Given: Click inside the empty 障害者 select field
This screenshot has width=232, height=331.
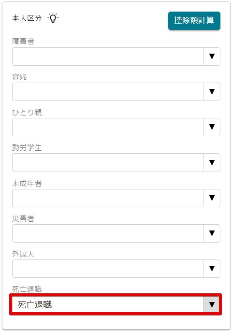Looking at the screenshot, I should pos(108,57).
